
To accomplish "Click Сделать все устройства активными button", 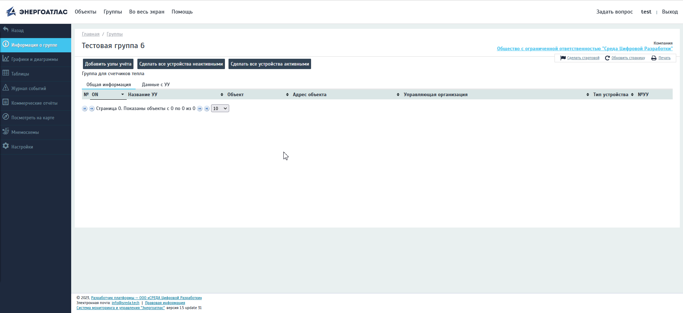I will (269, 64).
